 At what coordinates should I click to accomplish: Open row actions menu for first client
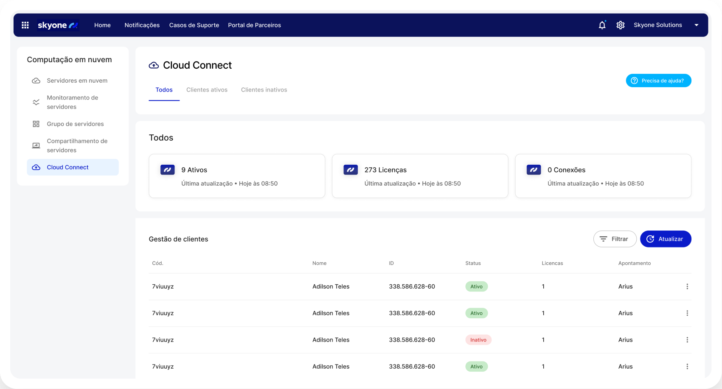(687, 286)
